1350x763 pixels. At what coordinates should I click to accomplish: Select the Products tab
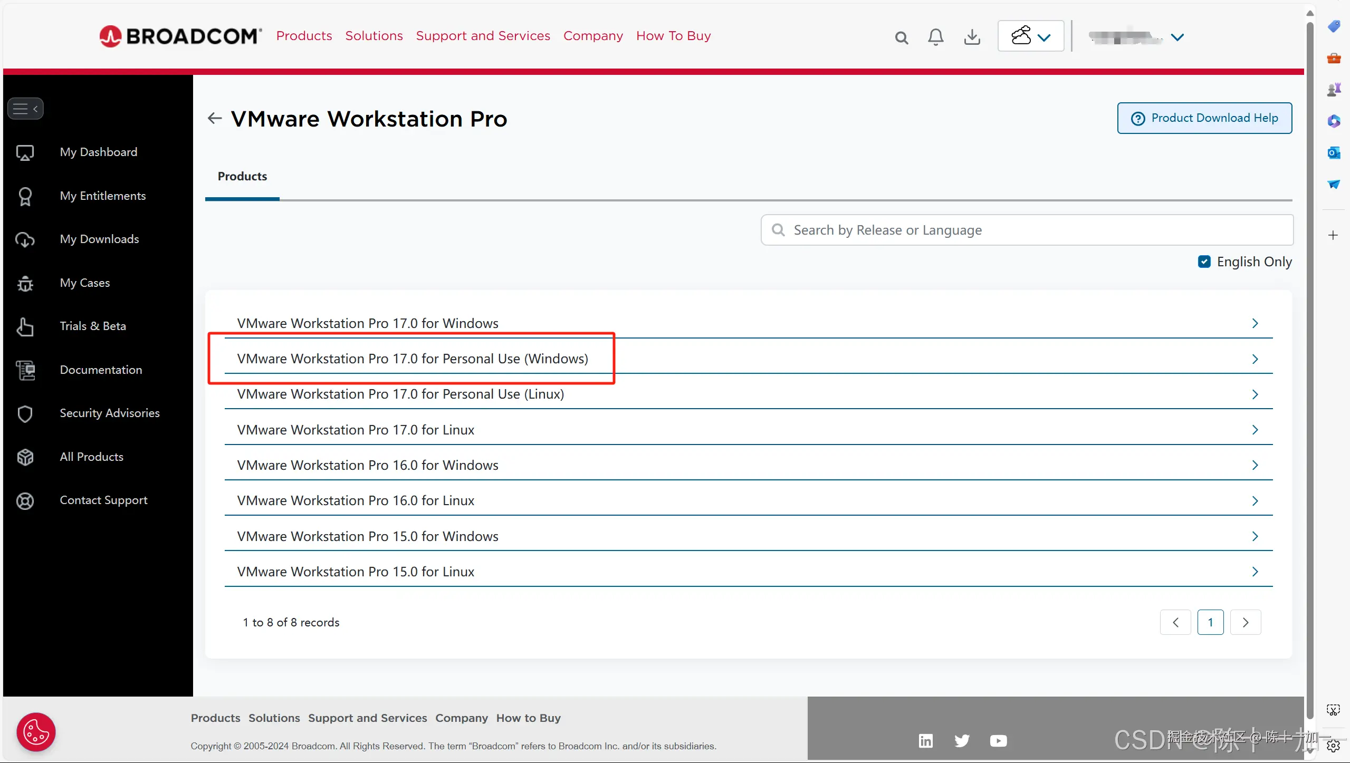[242, 177]
